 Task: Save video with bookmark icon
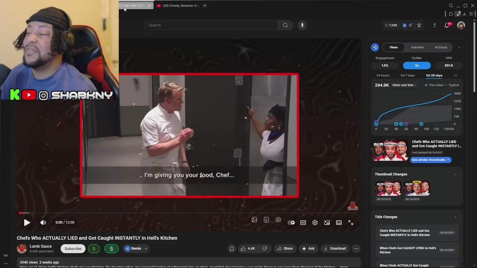coord(232,249)
